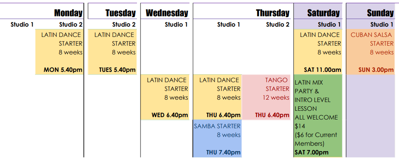Click the THU 7.40pm time text
The width and height of the screenshot is (399, 160).
(x=223, y=152)
